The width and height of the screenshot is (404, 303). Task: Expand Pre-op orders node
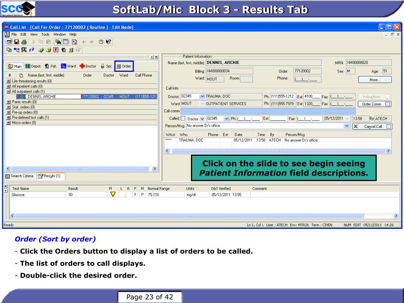(9, 112)
